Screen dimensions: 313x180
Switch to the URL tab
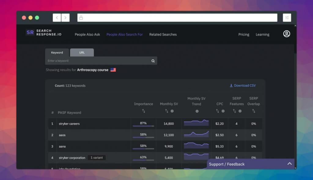coord(82,52)
